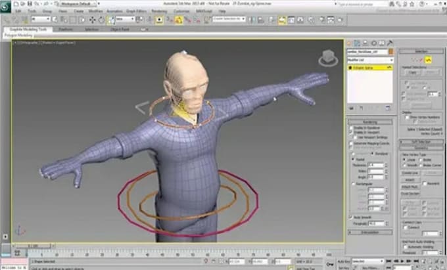Select the Rectangular radio button

[353, 185]
